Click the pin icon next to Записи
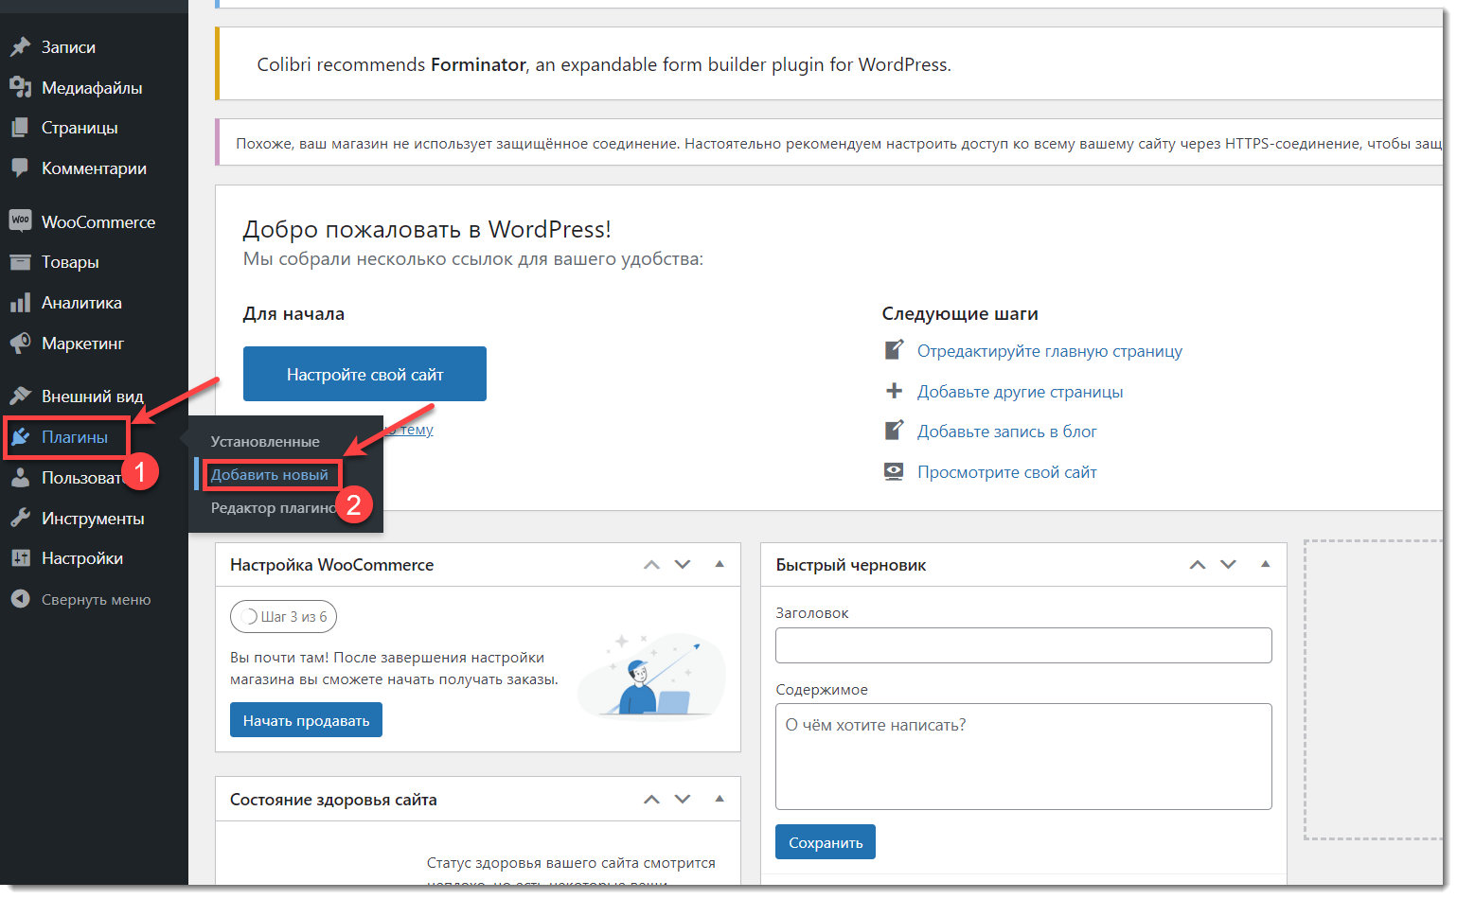1457x899 pixels. click(x=20, y=46)
